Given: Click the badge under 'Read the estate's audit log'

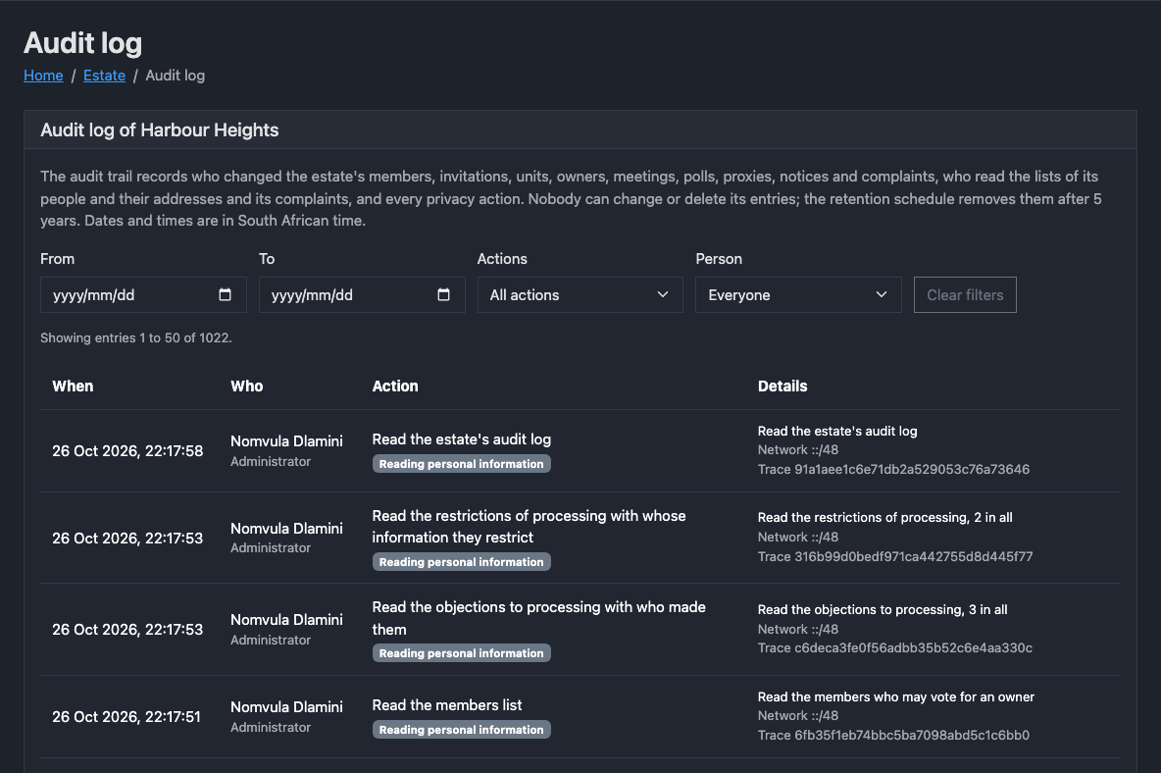Looking at the screenshot, I should (461, 463).
